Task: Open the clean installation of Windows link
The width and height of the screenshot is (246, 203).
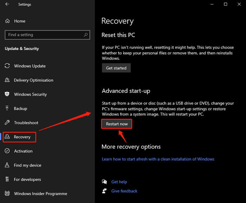Action: [x=158, y=159]
